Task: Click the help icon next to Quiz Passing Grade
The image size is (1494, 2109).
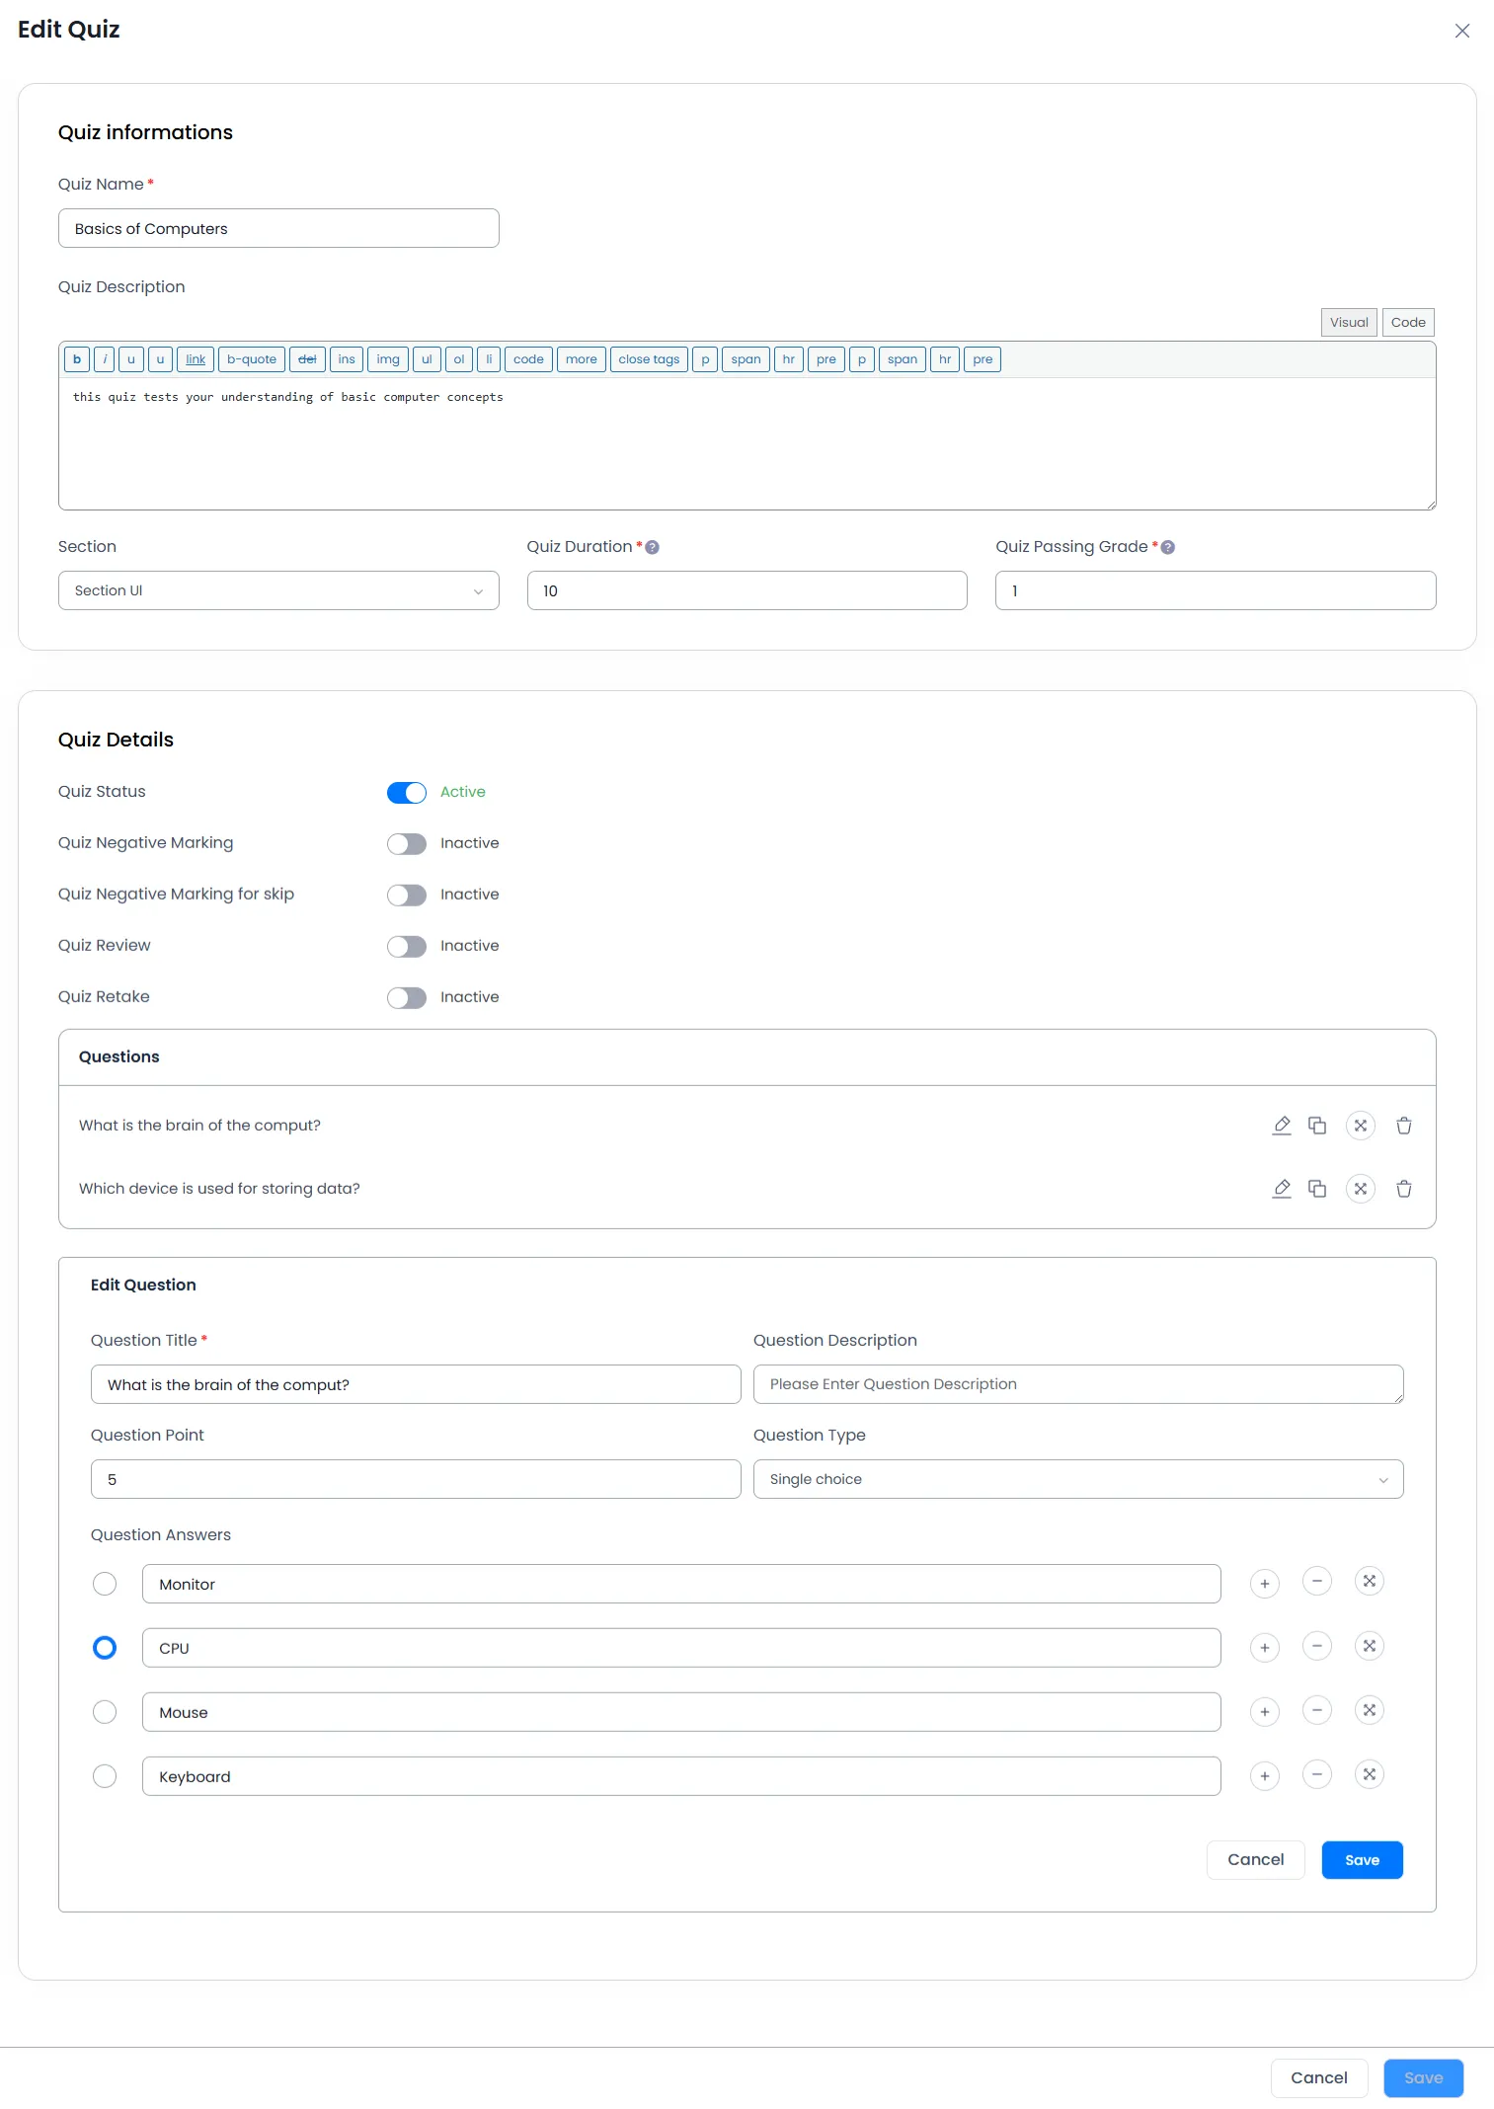Action: click(x=1168, y=547)
